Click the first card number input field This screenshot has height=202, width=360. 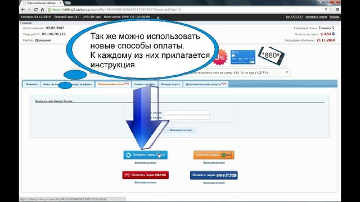pos(187,112)
